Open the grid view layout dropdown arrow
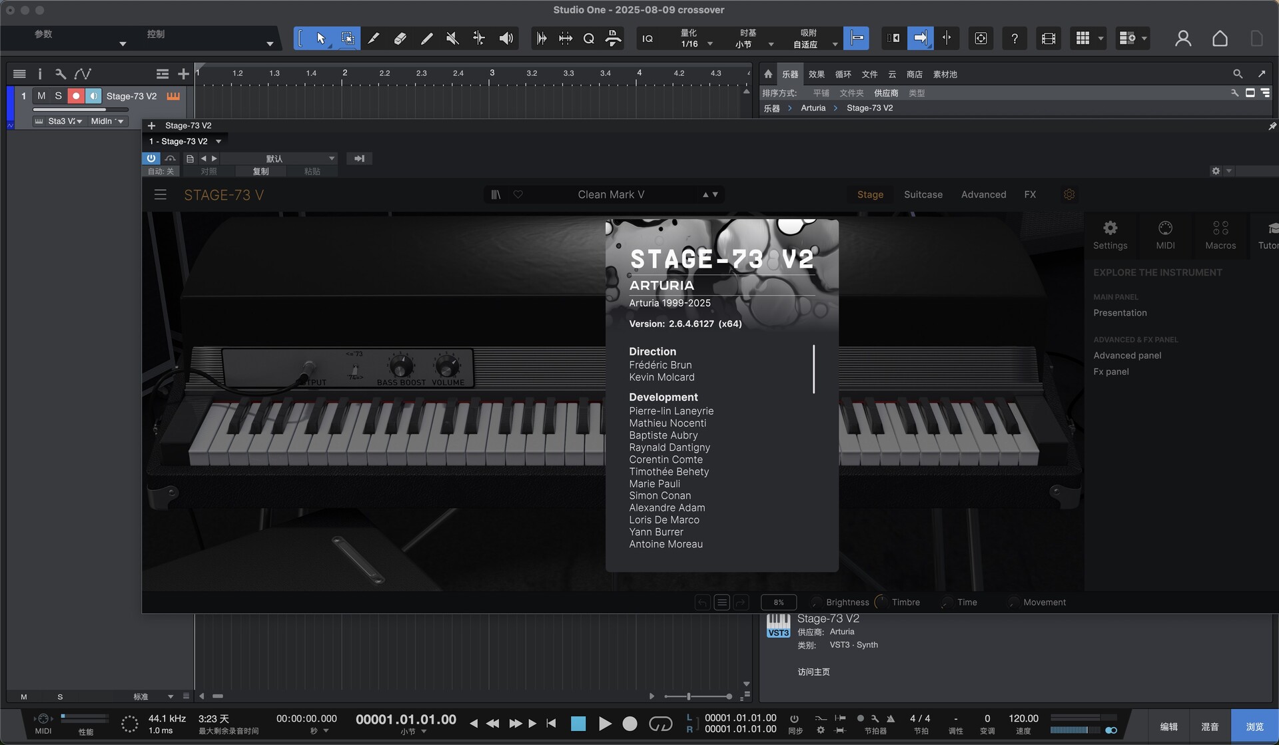 tap(1100, 39)
